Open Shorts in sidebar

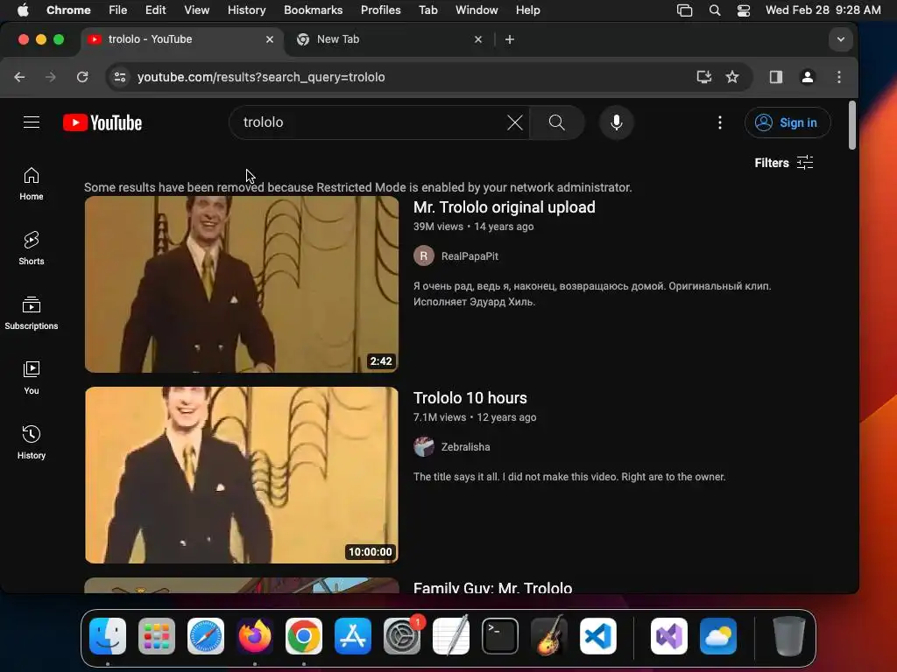32,248
